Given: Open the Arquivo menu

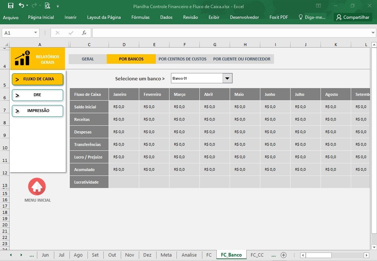Looking at the screenshot, I should (11, 17).
